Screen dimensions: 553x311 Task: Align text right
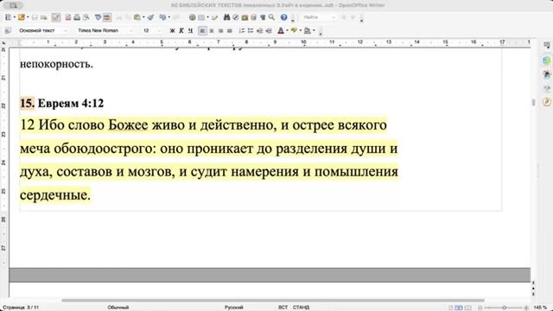[x=220, y=31]
